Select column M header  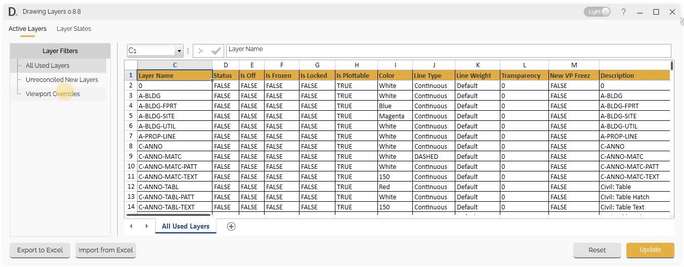[x=574, y=65]
